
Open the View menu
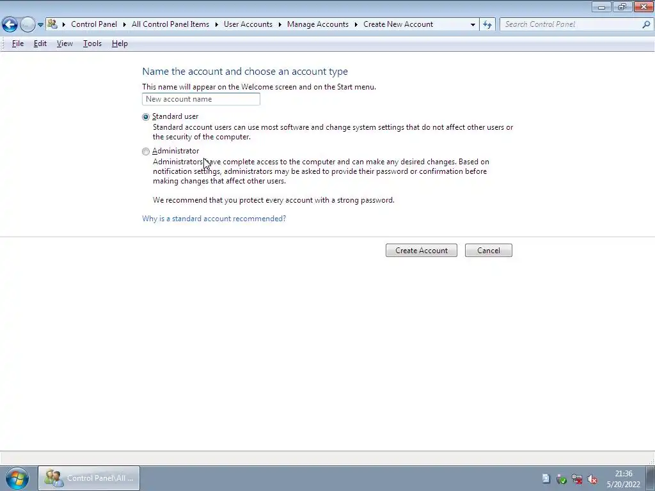[65, 43]
